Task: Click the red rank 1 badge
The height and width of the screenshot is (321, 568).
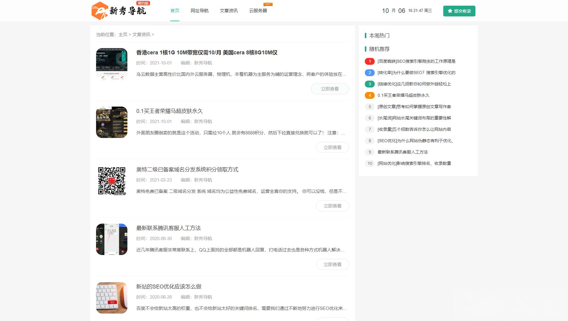Action: [x=370, y=61]
